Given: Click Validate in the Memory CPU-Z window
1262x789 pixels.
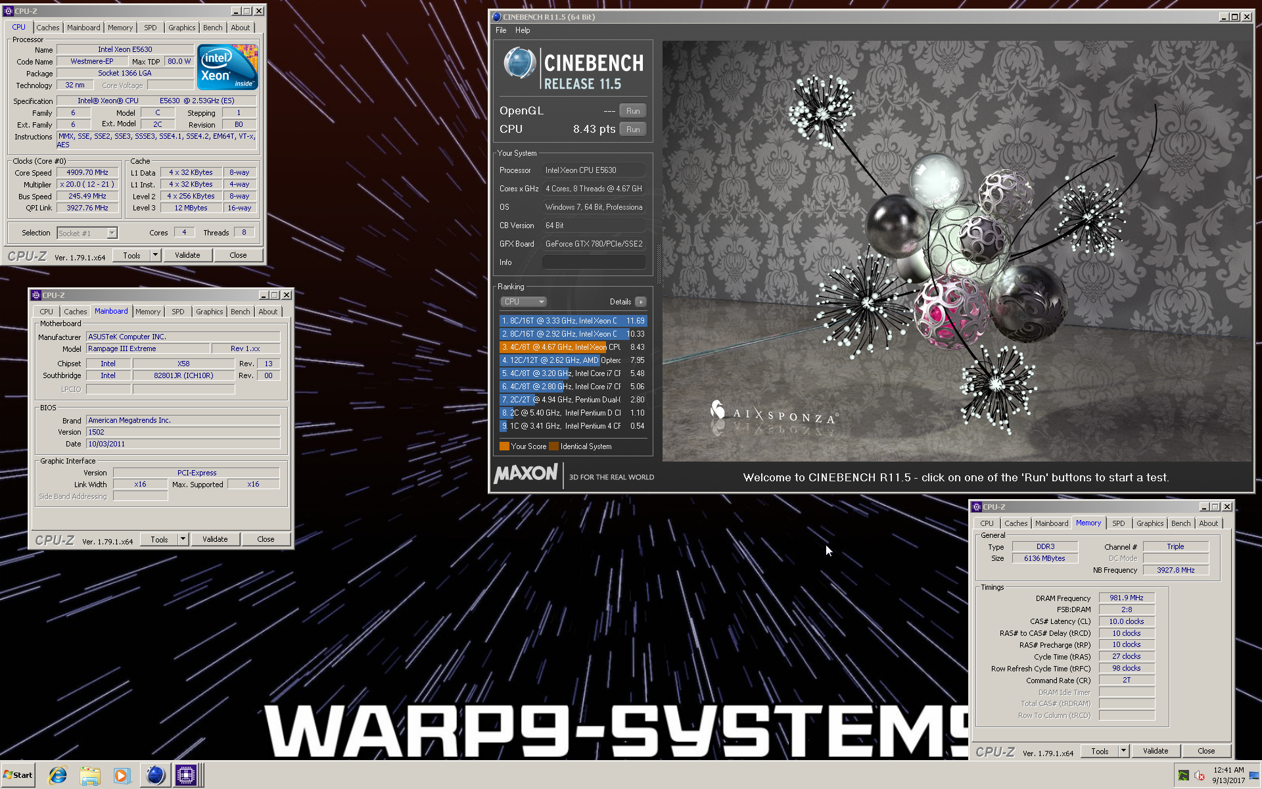Looking at the screenshot, I should pos(1156,751).
